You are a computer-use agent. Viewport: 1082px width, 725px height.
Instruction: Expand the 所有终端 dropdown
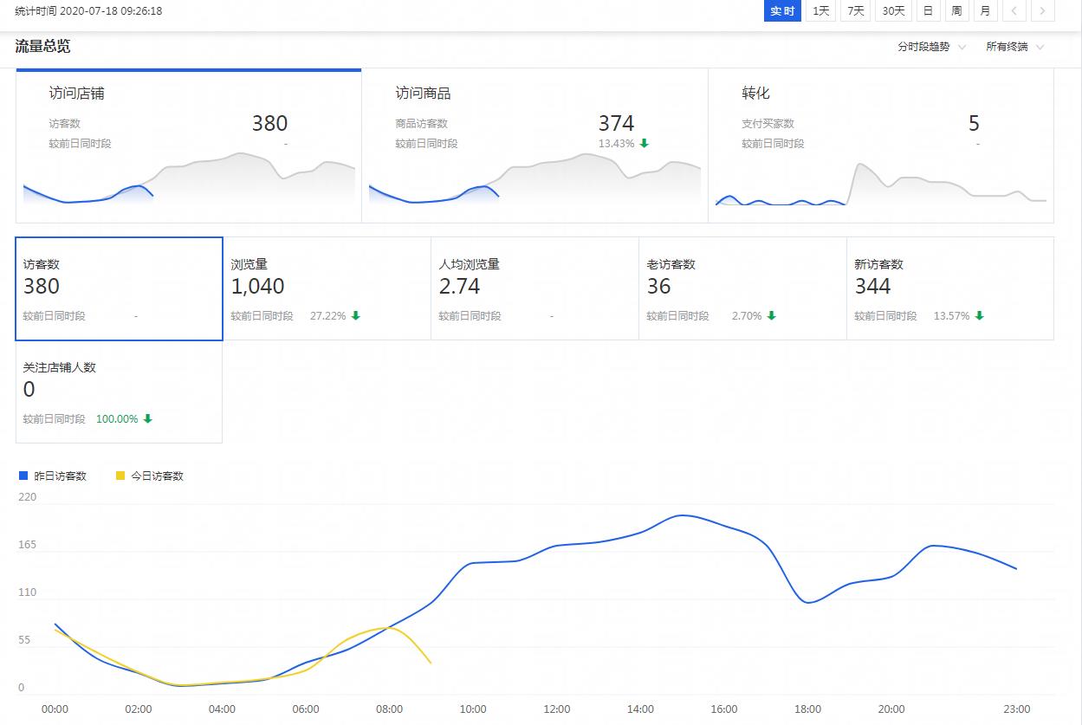(1014, 47)
